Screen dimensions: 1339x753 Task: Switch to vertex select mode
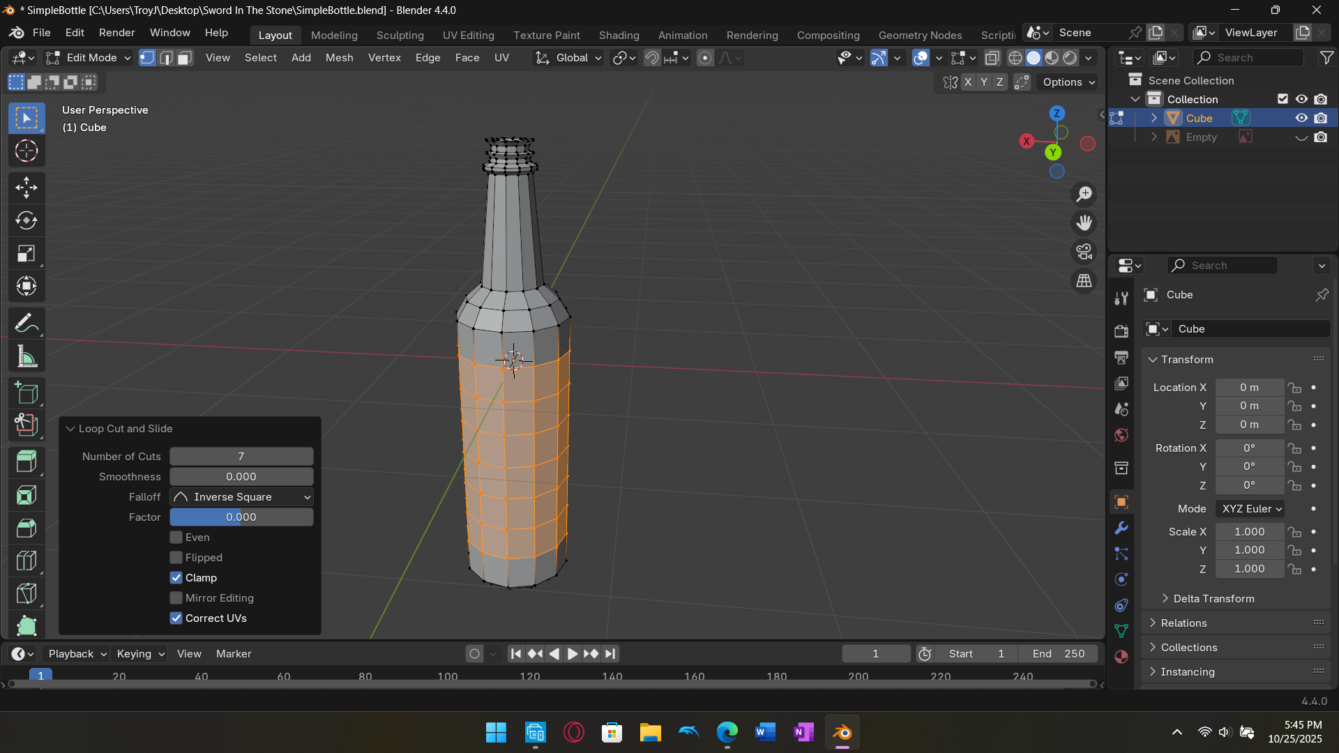click(x=147, y=58)
